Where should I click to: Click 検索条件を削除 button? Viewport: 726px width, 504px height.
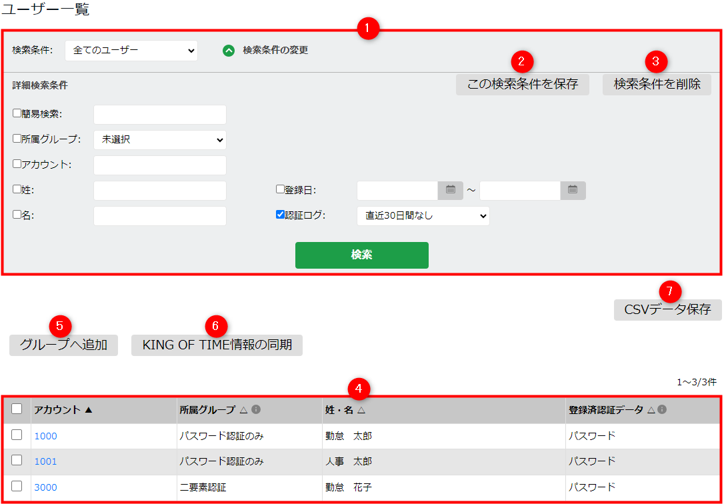pyautogui.click(x=657, y=85)
